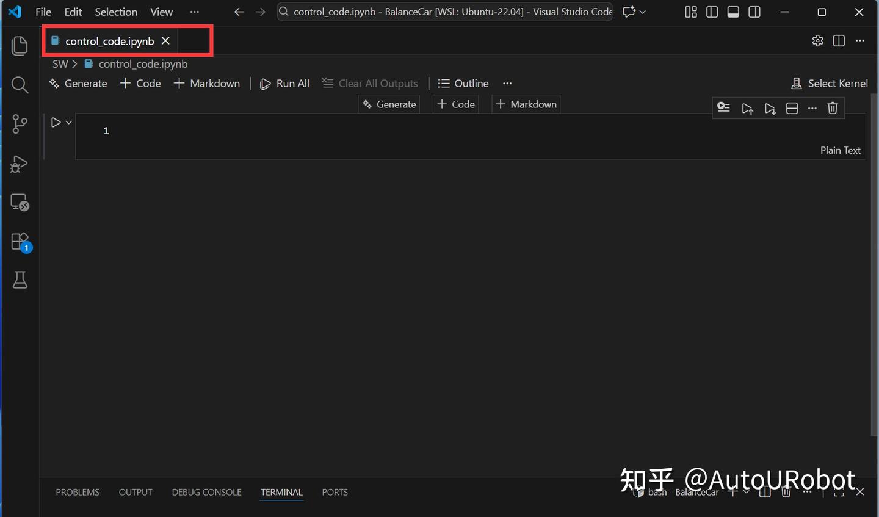
Task: Click SW breadcrumb folder
Action: click(60, 64)
